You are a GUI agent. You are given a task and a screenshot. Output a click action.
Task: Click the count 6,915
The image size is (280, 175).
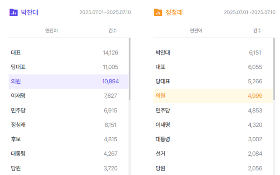tap(110, 111)
